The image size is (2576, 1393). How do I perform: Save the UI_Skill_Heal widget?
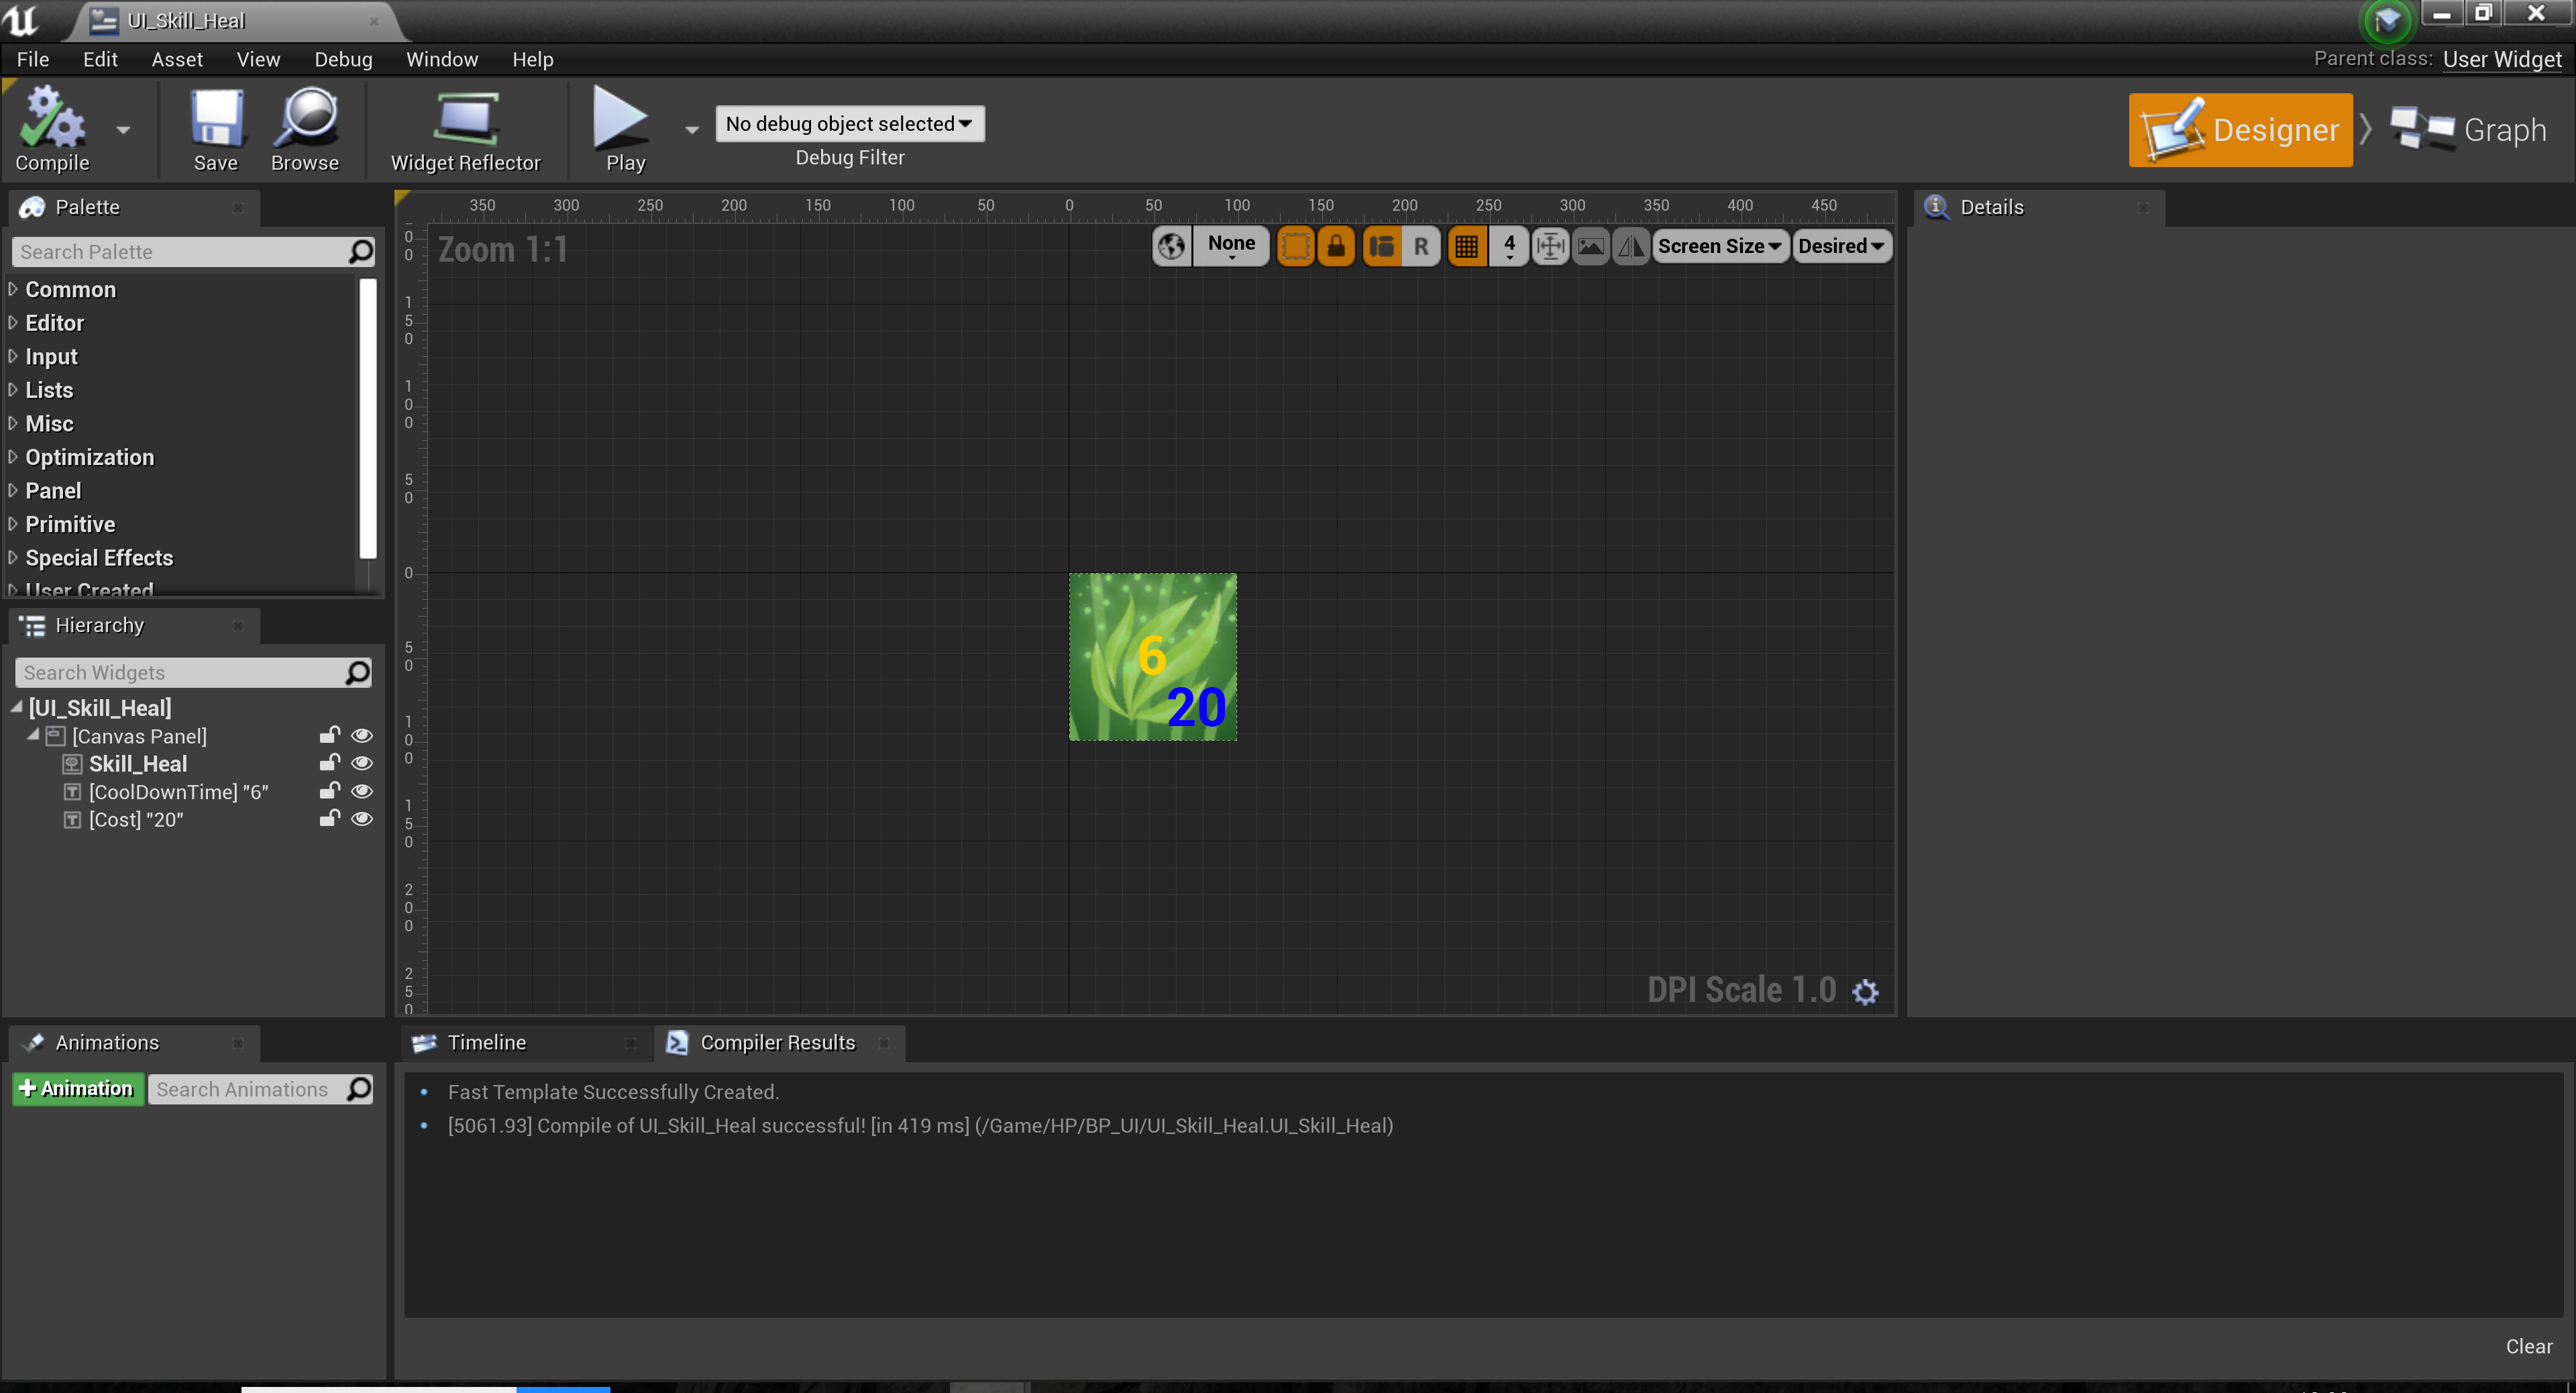[x=216, y=128]
